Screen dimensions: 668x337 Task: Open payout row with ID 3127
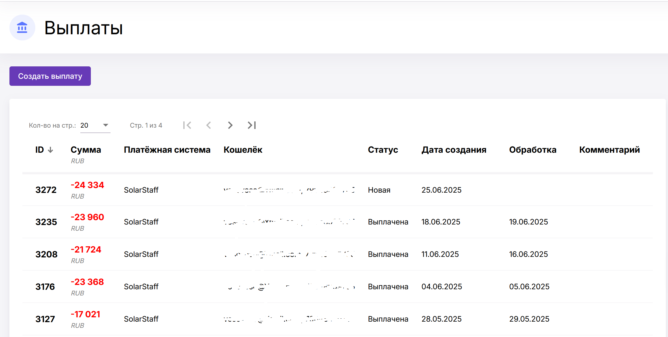tap(45, 319)
